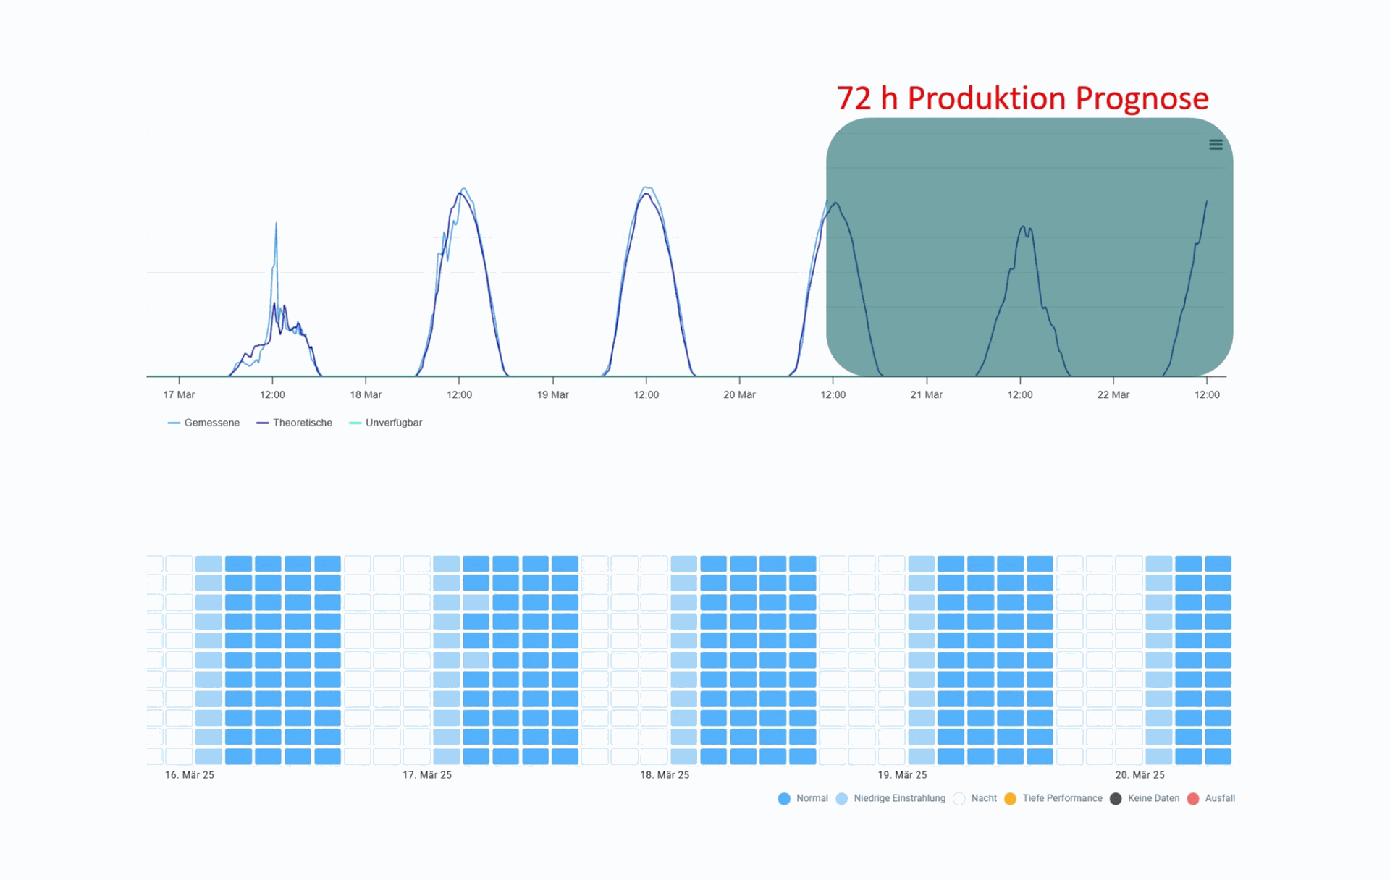
Task: Click the Nacht legend circle
Action: (x=959, y=798)
